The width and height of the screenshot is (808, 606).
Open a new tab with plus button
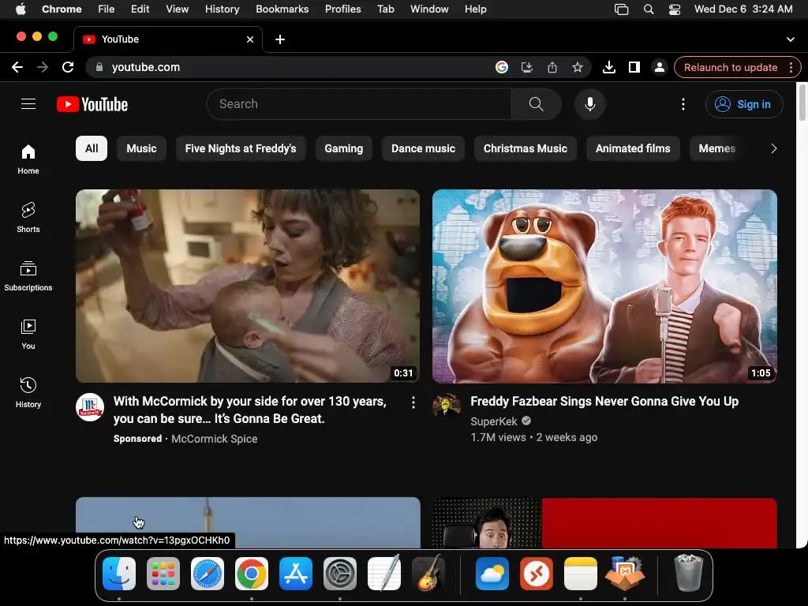tap(280, 39)
